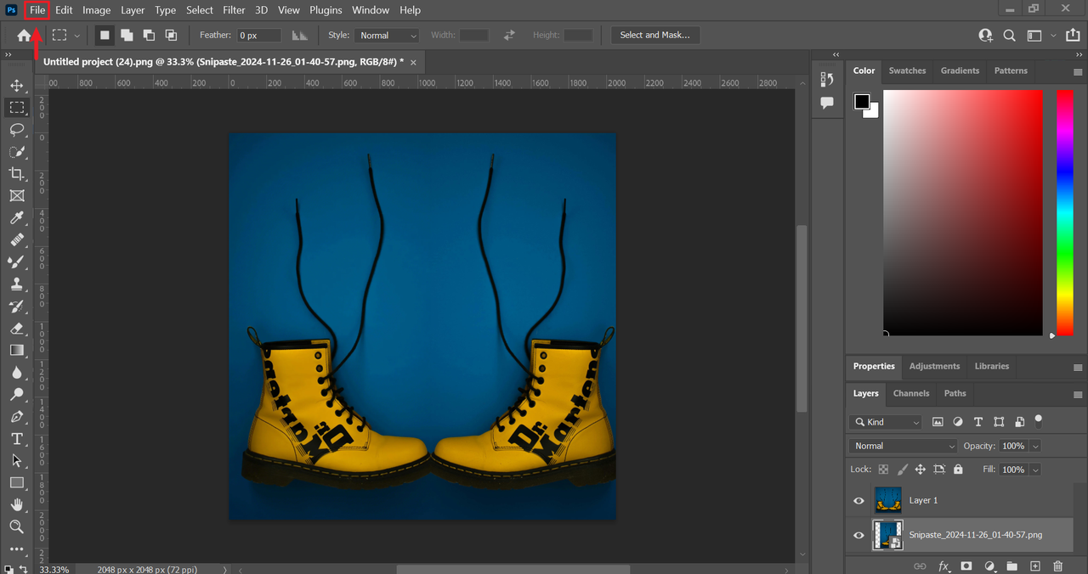Open the Layer menu
The image size is (1088, 574).
coord(133,10)
